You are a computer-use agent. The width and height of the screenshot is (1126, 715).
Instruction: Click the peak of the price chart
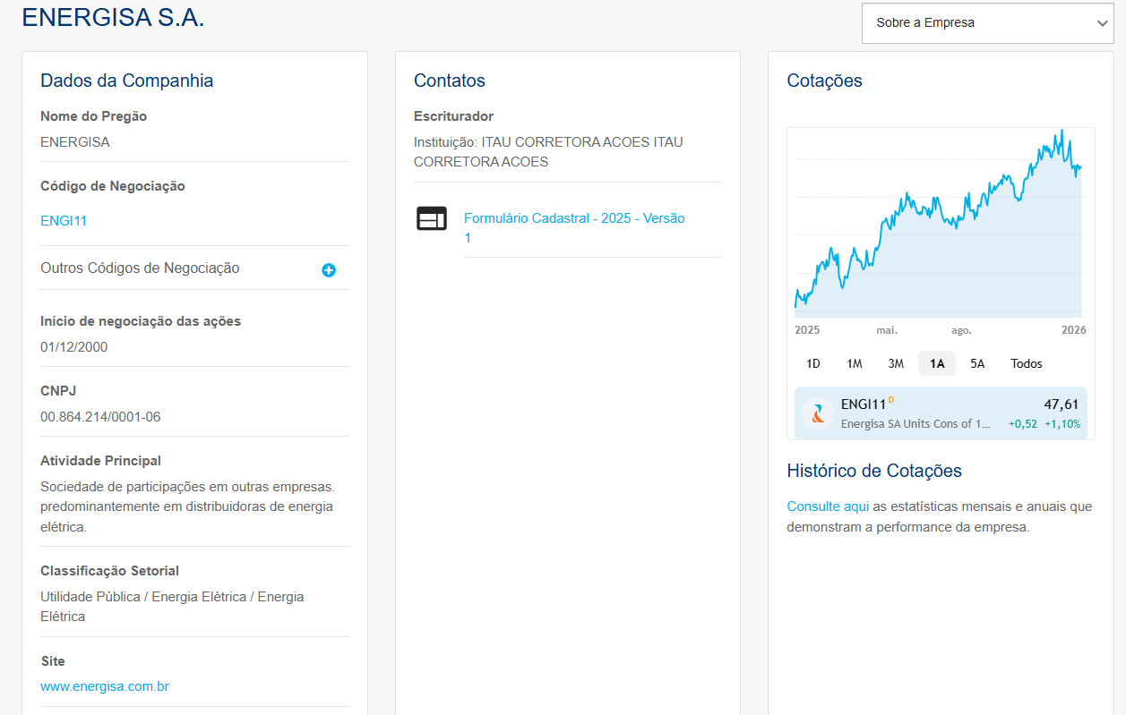coord(1062,132)
